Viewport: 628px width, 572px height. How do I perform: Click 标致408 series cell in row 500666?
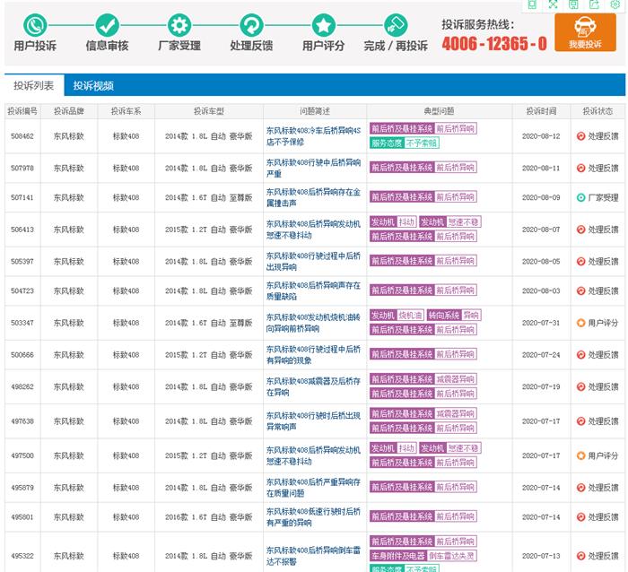(126, 355)
